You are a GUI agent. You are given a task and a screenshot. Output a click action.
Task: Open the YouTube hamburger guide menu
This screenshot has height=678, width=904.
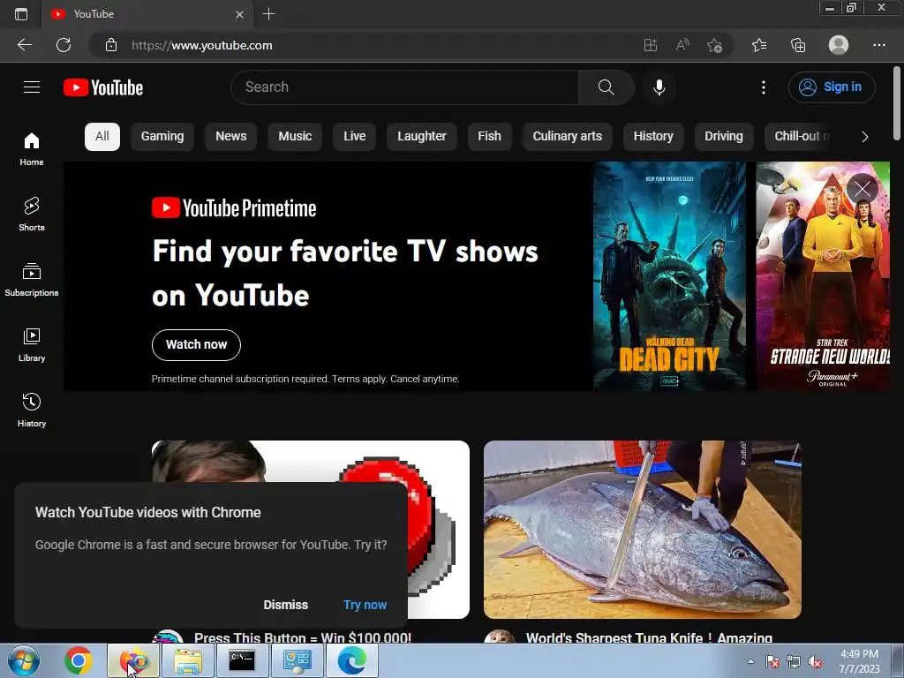32,87
